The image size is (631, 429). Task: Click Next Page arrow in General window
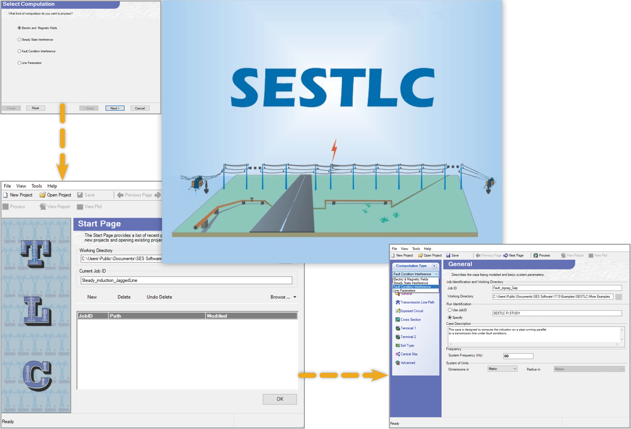pyautogui.click(x=505, y=255)
